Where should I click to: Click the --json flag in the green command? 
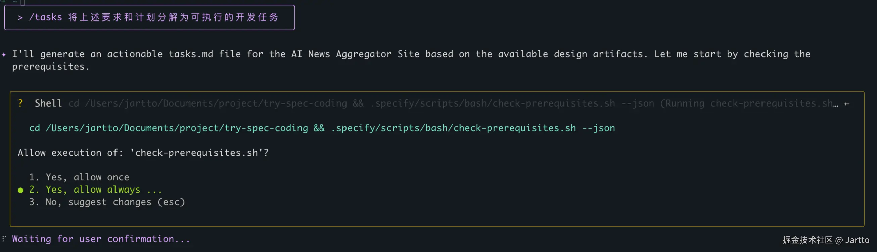pyautogui.click(x=598, y=128)
